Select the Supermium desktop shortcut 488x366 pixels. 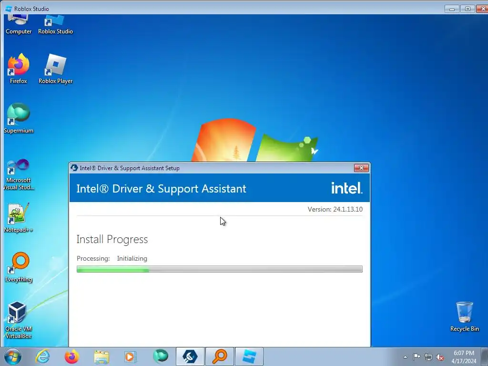[19, 118]
